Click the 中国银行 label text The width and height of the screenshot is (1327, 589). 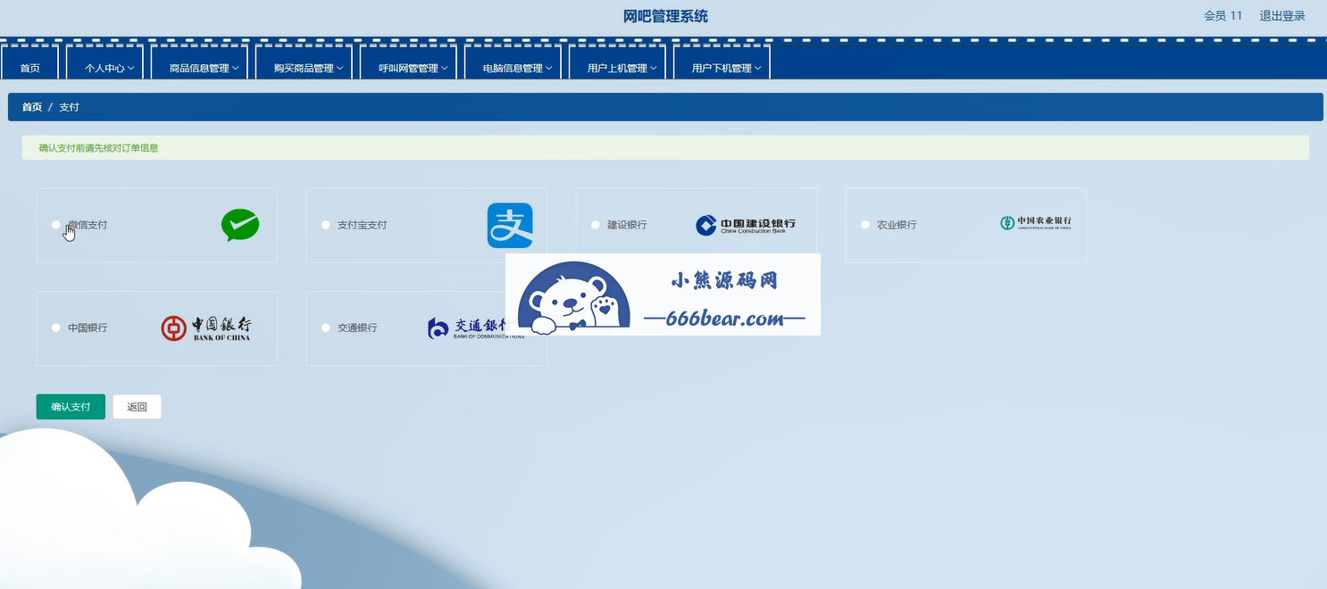pos(88,328)
